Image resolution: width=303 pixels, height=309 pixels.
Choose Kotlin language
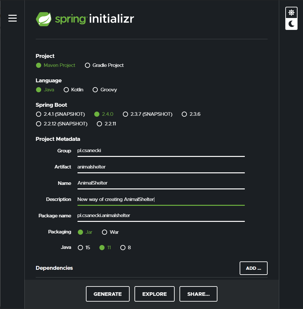[x=74, y=90]
